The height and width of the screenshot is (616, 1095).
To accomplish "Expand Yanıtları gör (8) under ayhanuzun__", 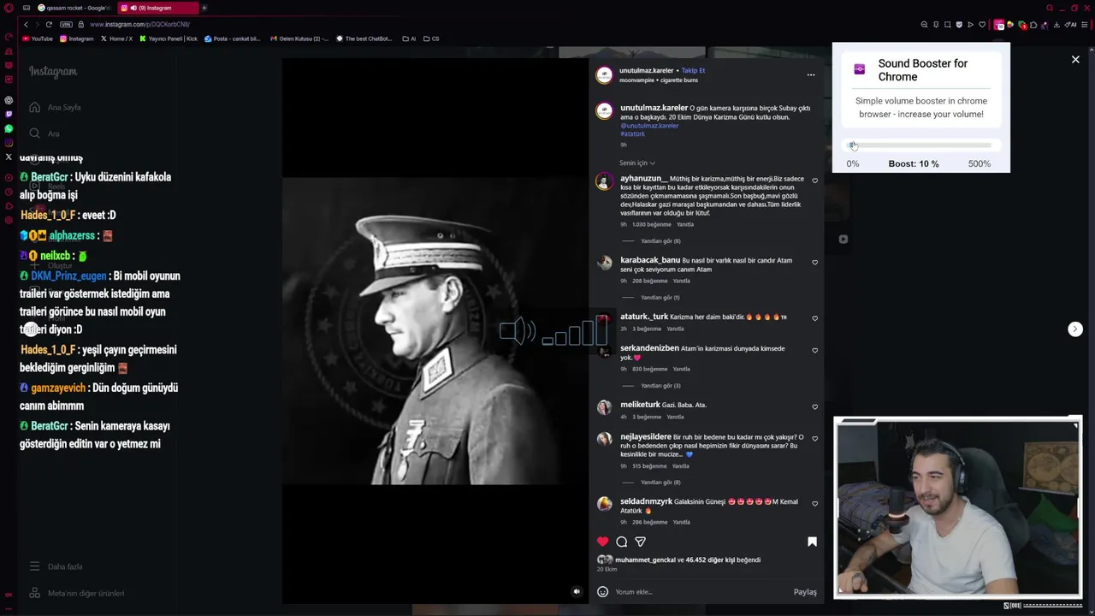I will (x=660, y=241).
